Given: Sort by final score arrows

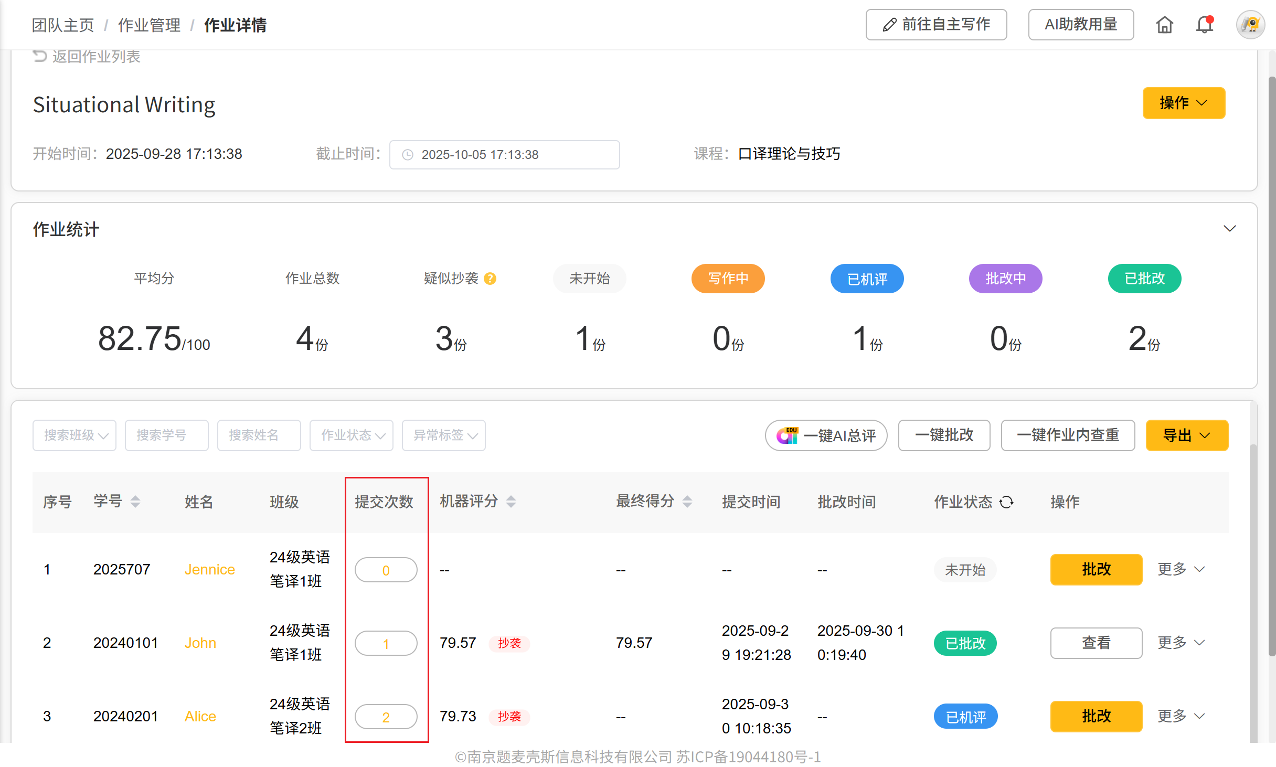Looking at the screenshot, I should click(687, 502).
